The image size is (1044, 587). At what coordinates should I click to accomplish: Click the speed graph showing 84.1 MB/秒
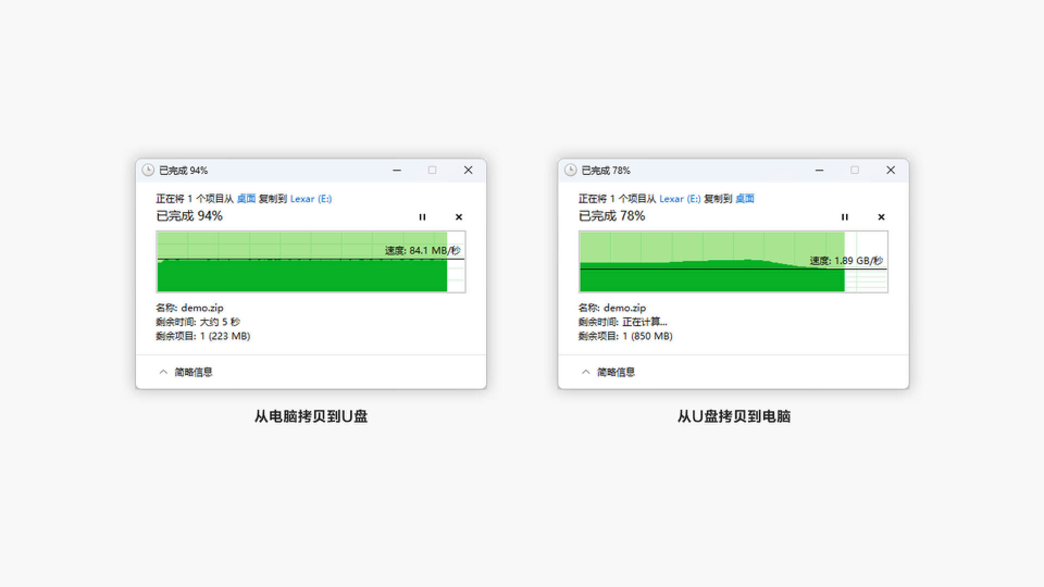click(311, 262)
